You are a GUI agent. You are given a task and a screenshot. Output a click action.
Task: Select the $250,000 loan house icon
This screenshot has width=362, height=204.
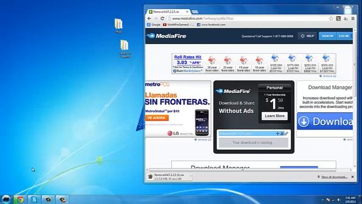(x=309, y=58)
